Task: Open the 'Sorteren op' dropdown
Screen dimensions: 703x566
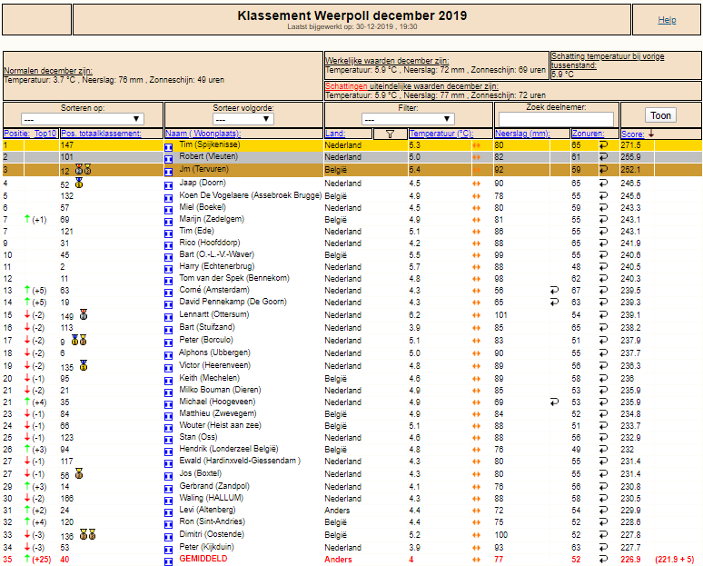Action: tap(83, 119)
